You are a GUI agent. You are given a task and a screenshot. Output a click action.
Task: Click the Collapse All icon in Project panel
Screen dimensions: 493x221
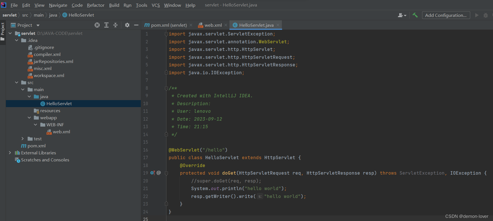(x=115, y=25)
